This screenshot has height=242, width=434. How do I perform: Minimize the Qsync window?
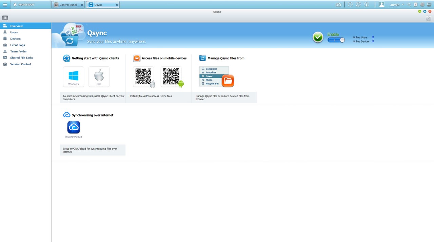click(420, 12)
